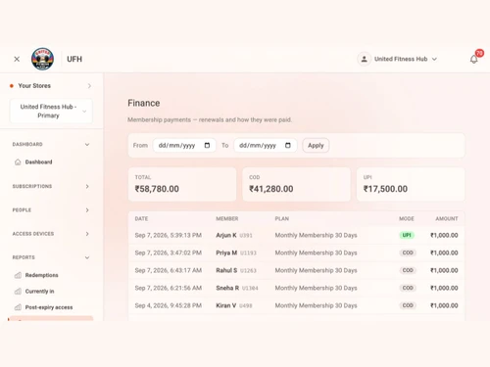Click the AMOUNT column header
The image size is (490, 367).
click(x=447, y=218)
